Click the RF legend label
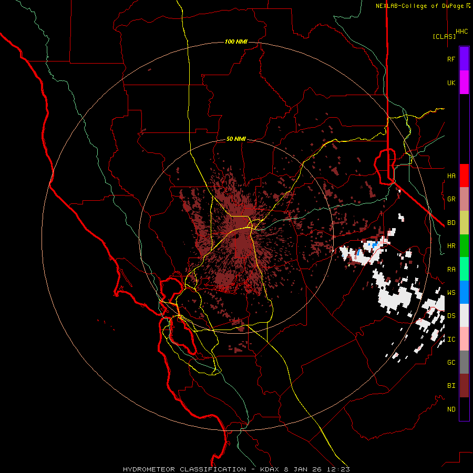 451,59
